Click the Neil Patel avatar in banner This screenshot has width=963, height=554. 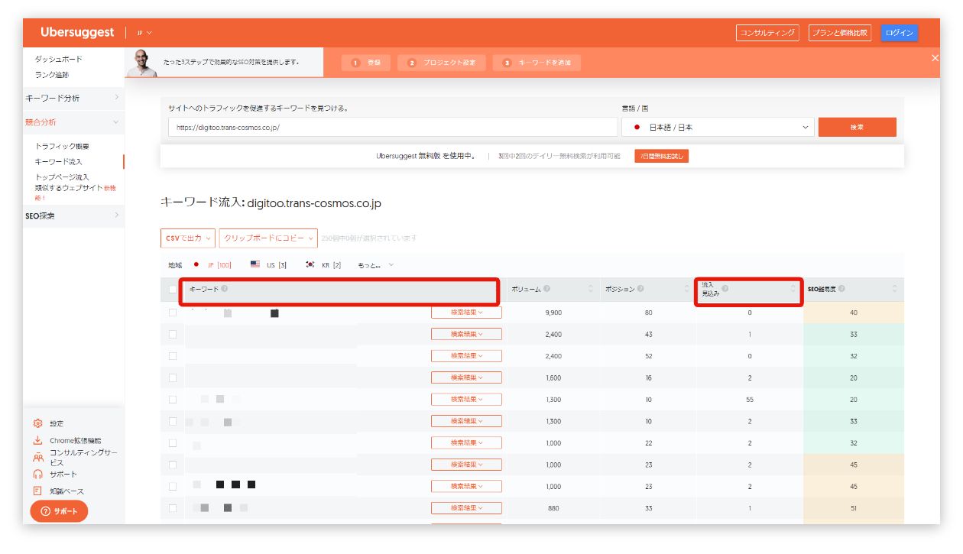pyautogui.click(x=141, y=63)
